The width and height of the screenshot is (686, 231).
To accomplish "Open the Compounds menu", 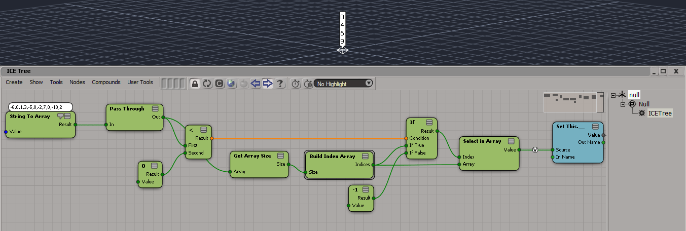I will pos(106,82).
